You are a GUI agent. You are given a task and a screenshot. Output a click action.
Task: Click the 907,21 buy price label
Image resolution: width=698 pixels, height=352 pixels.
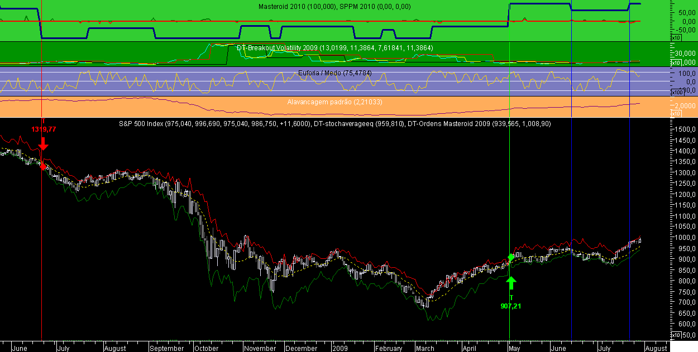(x=511, y=306)
